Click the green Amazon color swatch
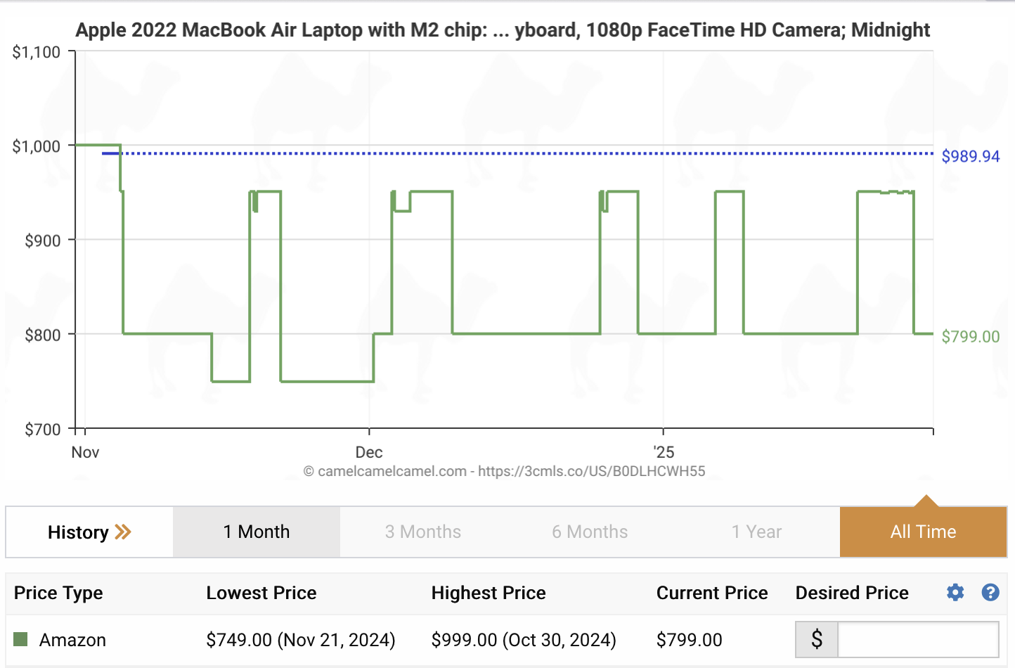The image size is (1015, 668). point(21,639)
